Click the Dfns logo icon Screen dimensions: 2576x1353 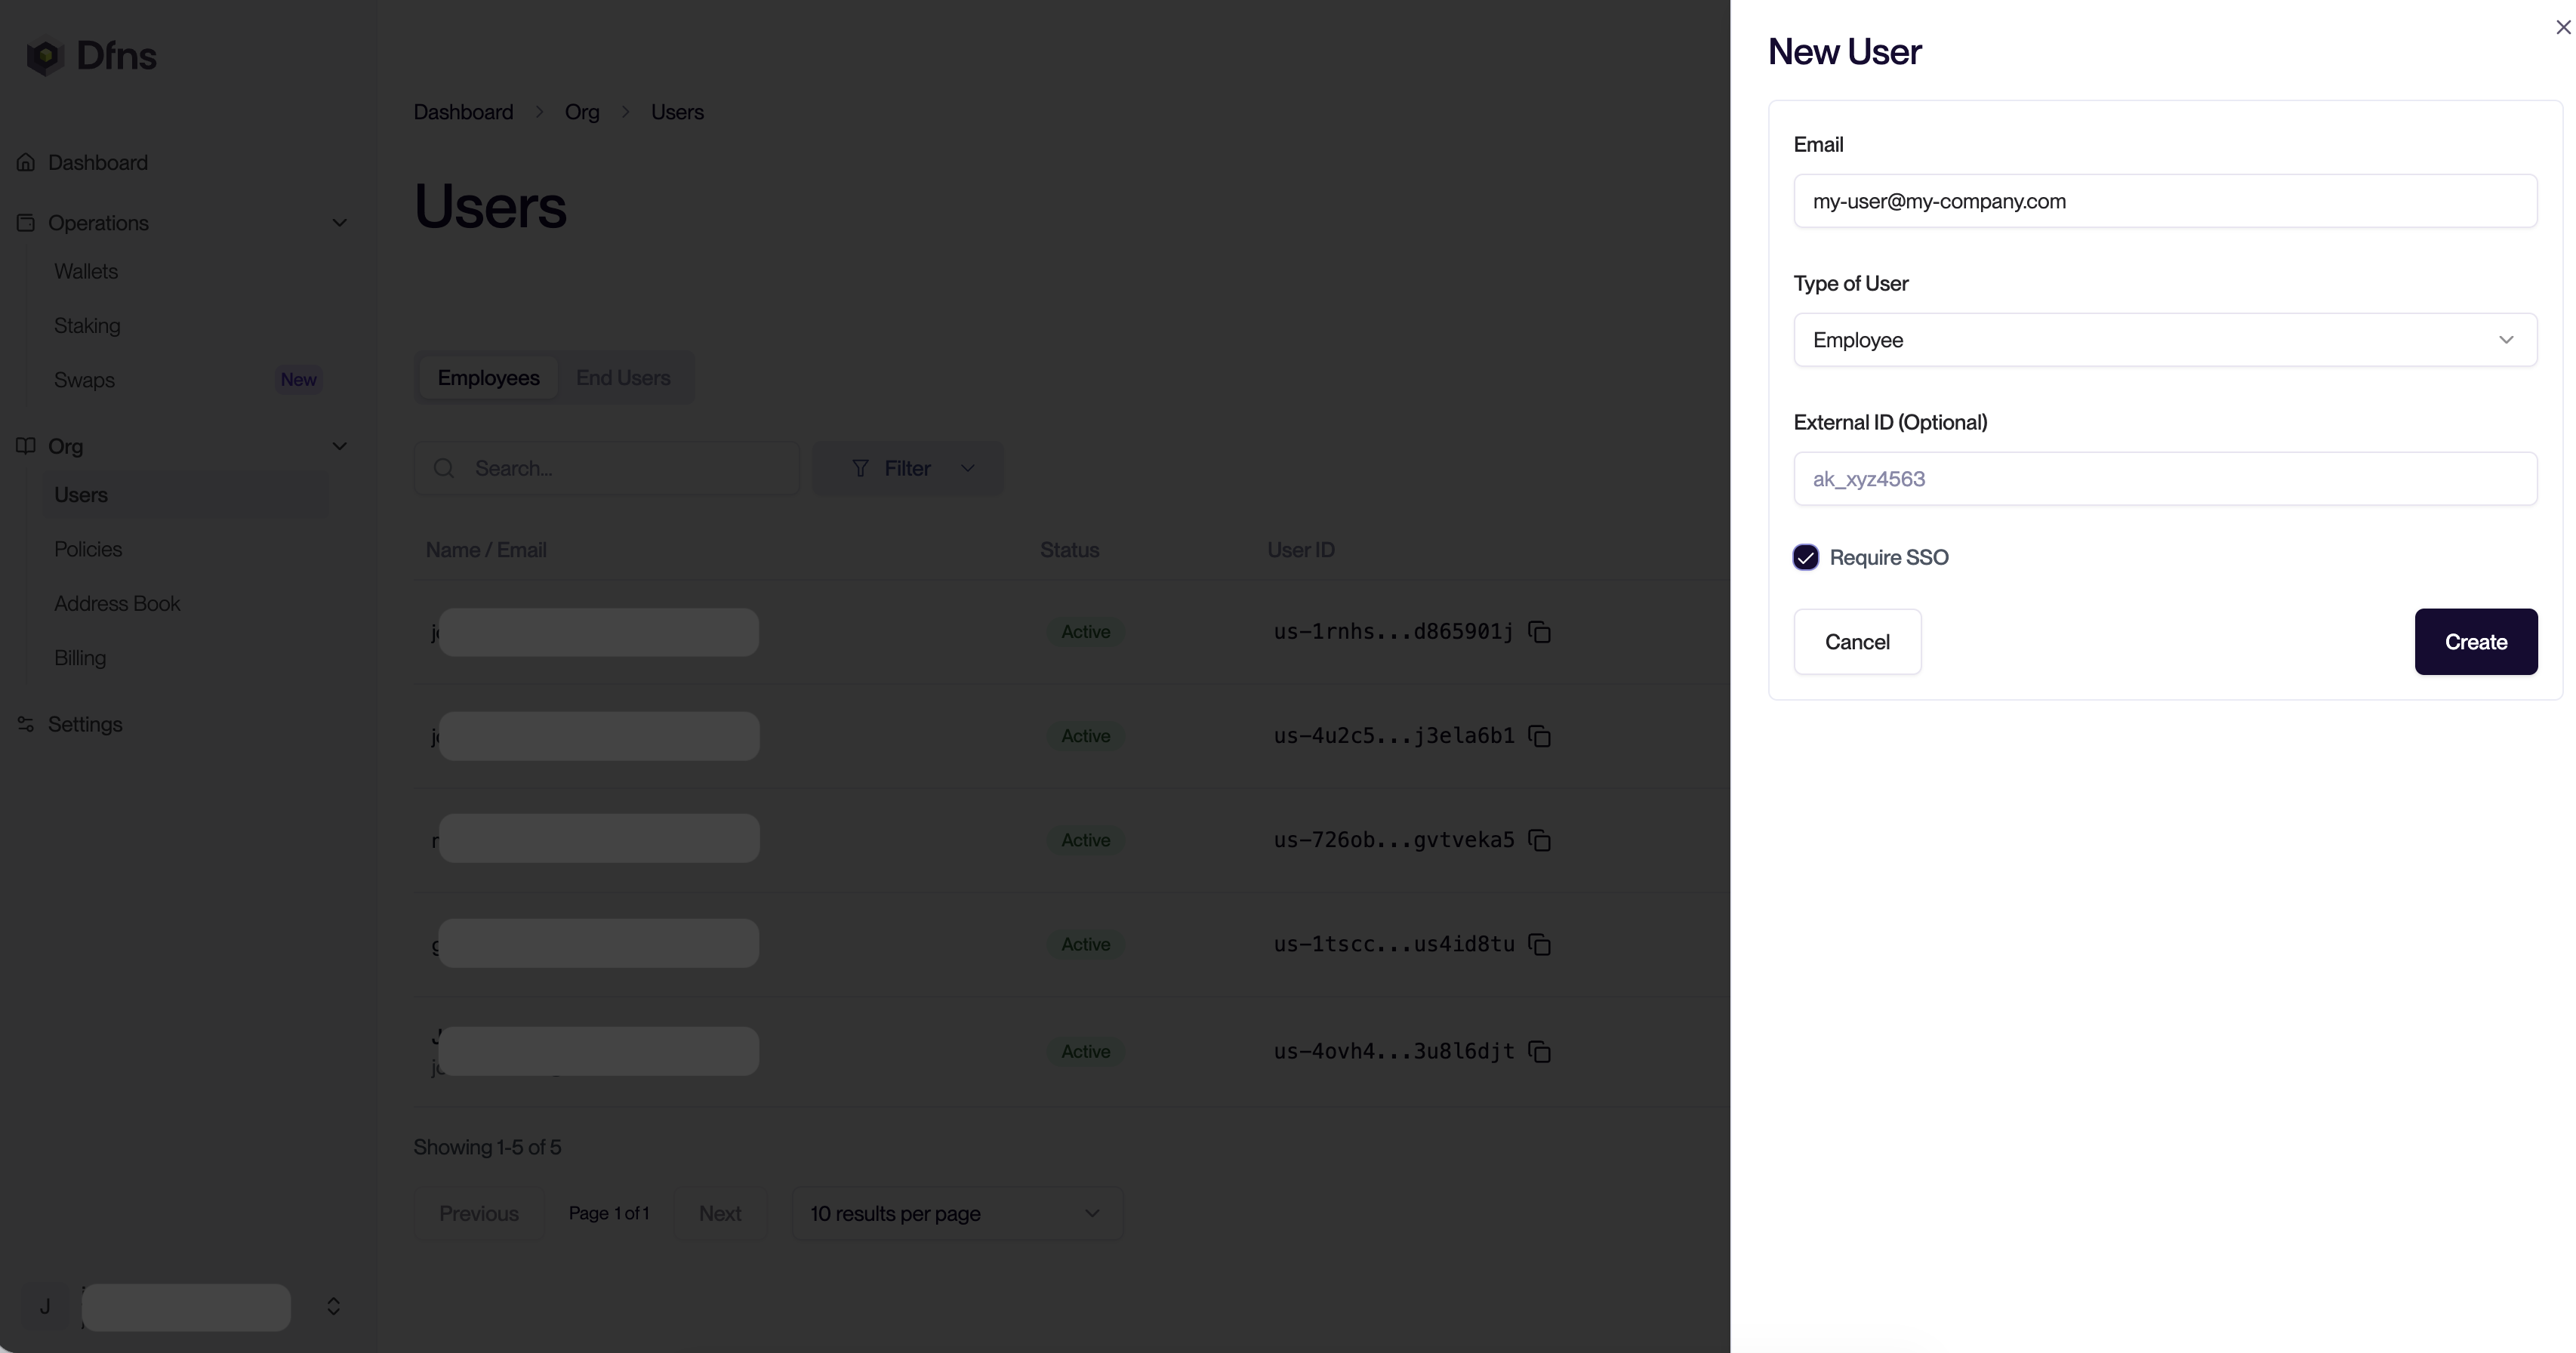45,56
